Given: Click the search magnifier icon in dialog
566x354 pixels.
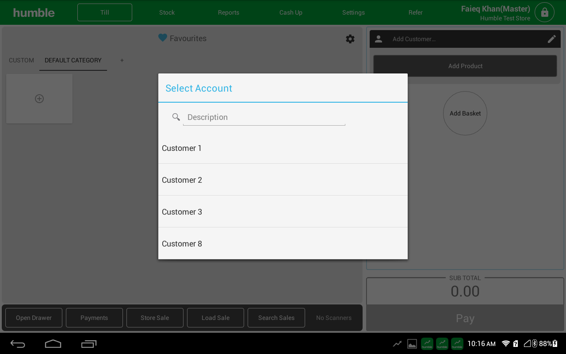Looking at the screenshot, I should point(176,117).
